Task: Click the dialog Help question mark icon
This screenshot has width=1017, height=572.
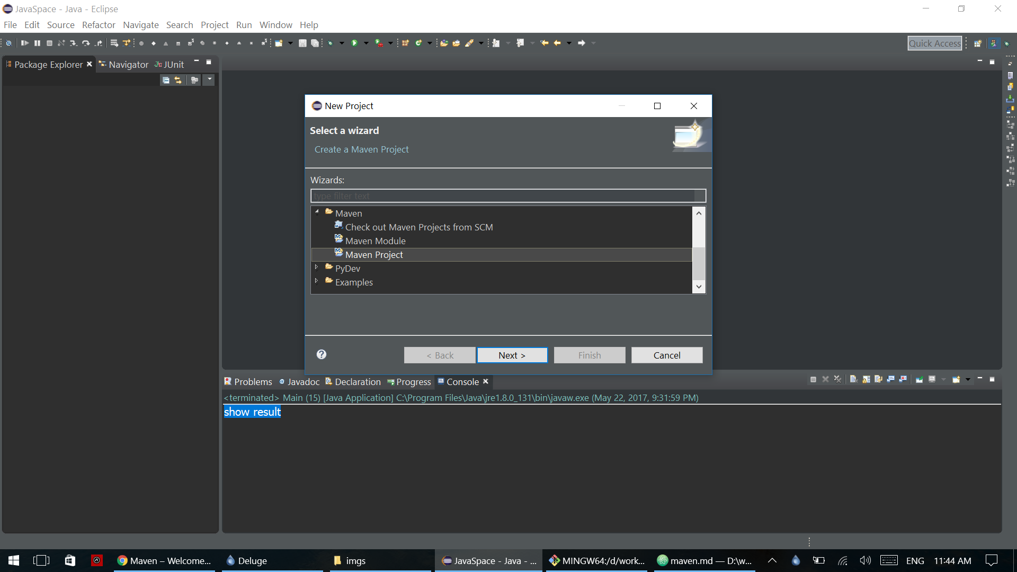Action: [322, 354]
